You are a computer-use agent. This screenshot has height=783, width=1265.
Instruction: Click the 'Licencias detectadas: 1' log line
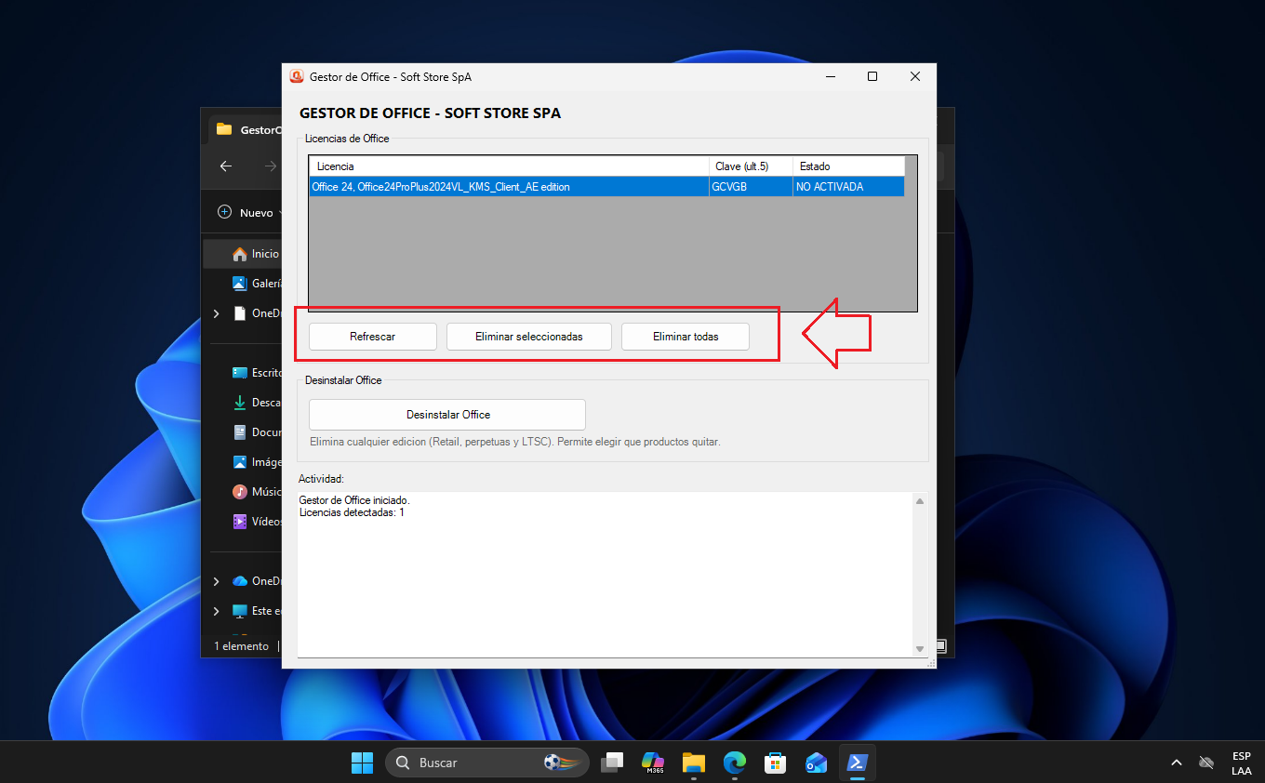tap(352, 512)
